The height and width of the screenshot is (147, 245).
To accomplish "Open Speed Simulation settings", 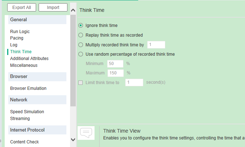I will [27, 112].
